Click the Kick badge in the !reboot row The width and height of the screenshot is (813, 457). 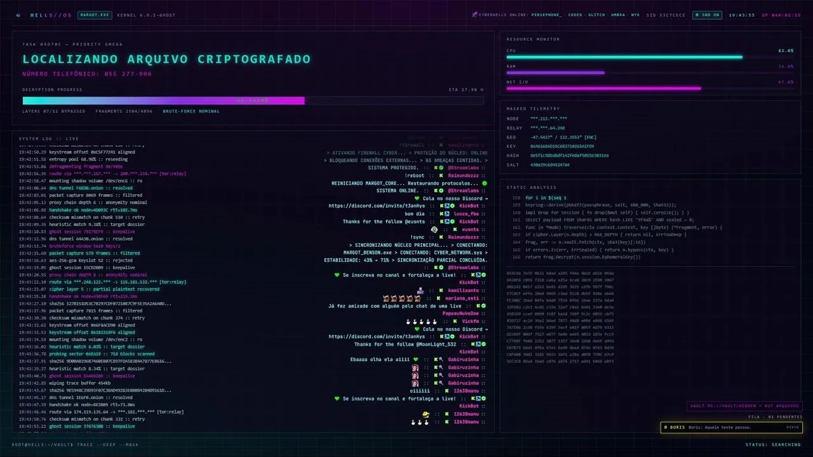point(441,175)
